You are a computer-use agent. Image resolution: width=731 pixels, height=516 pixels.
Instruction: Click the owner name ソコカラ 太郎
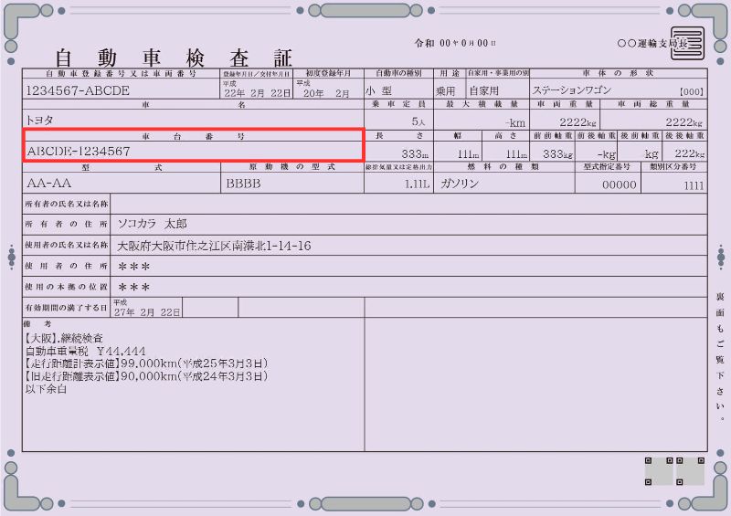[152, 224]
